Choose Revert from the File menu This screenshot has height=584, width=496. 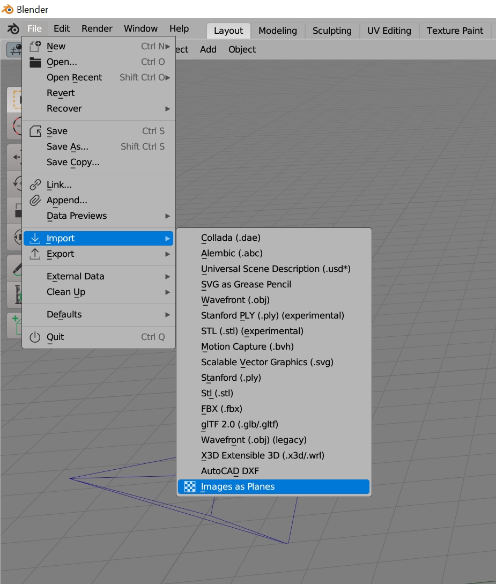[98, 93]
